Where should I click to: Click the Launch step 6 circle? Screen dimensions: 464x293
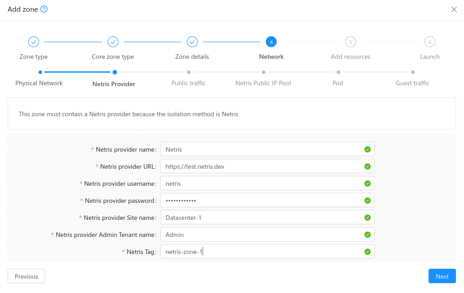point(429,41)
